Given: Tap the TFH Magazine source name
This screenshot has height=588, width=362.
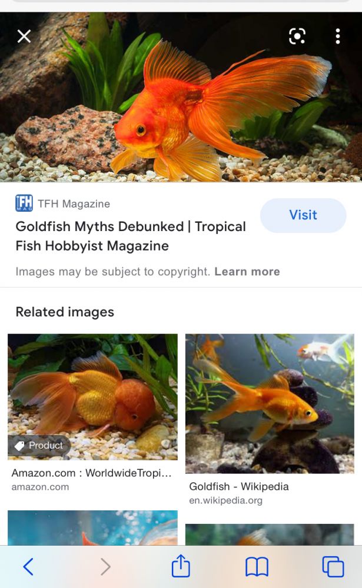Looking at the screenshot, I should pyautogui.click(x=74, y=203).
